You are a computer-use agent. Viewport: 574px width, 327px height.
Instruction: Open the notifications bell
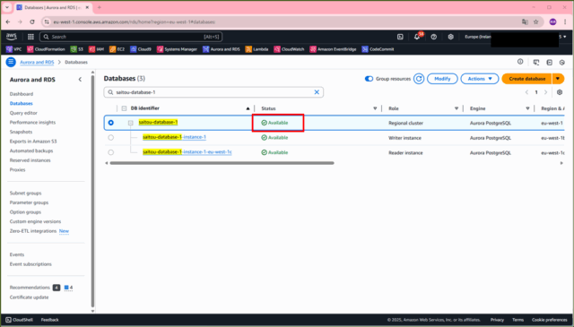(417, 37)
